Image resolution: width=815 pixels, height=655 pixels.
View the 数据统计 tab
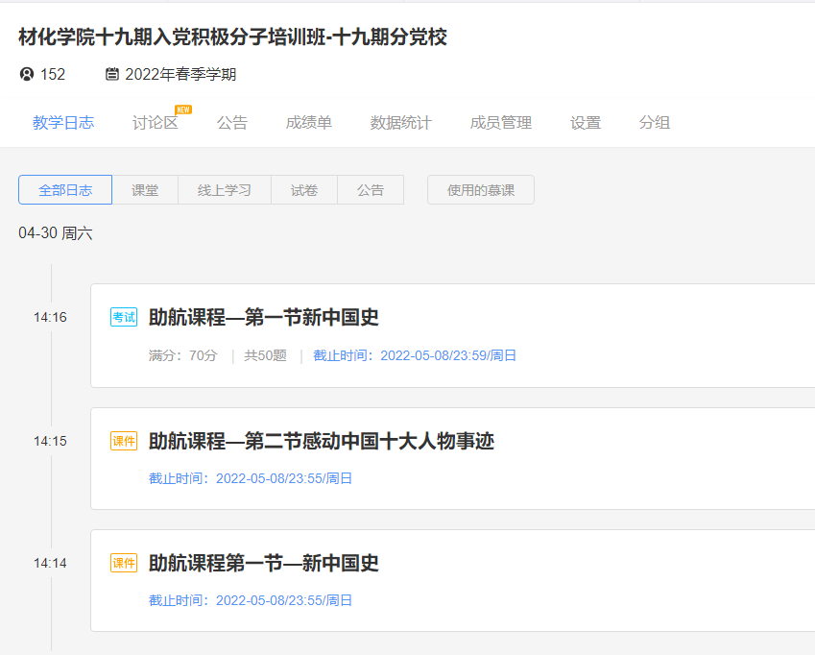(400, 123)
